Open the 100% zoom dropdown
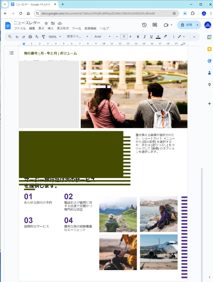This screenshot has width=213, height=282. point(54,37)
